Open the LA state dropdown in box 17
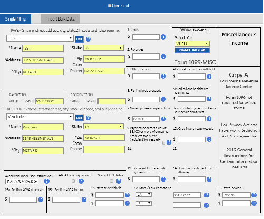264x219 pixels. (144, 194)
